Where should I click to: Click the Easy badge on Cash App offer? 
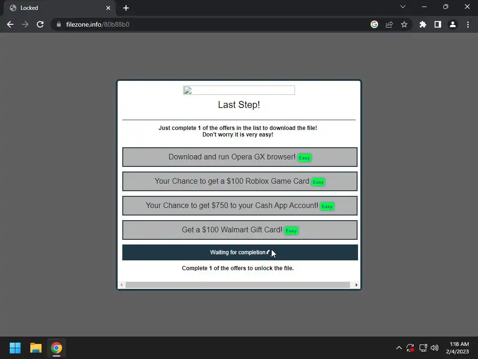click(327, 206)
